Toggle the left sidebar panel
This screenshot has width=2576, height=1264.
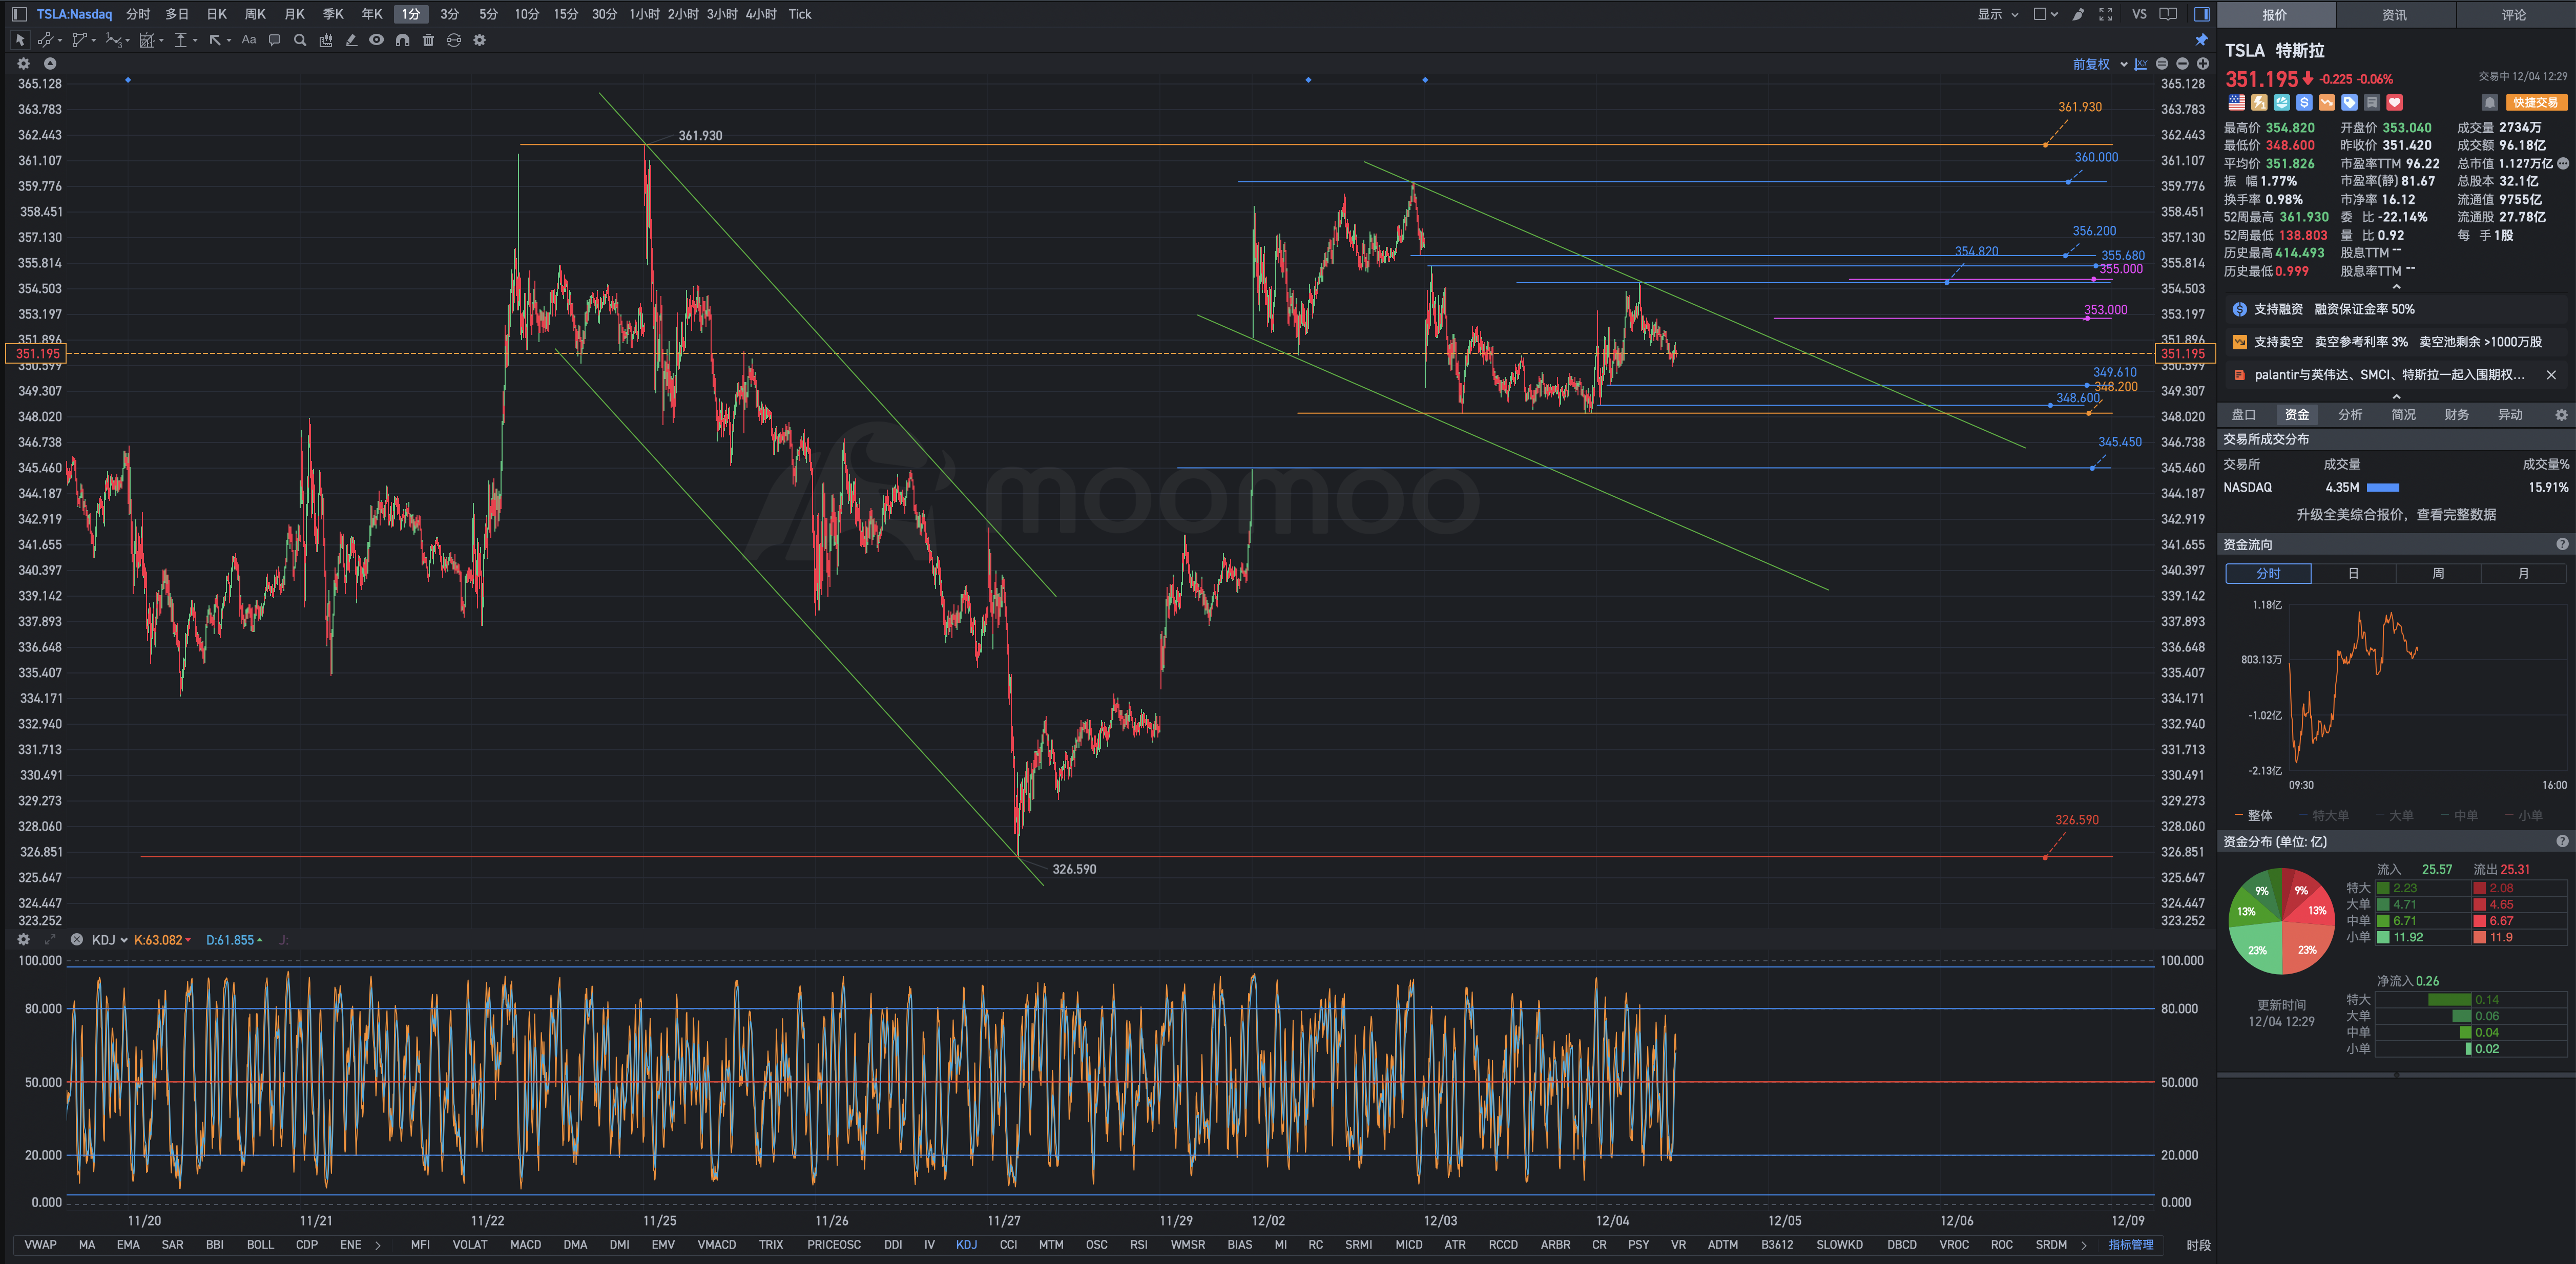click(19, 14)
